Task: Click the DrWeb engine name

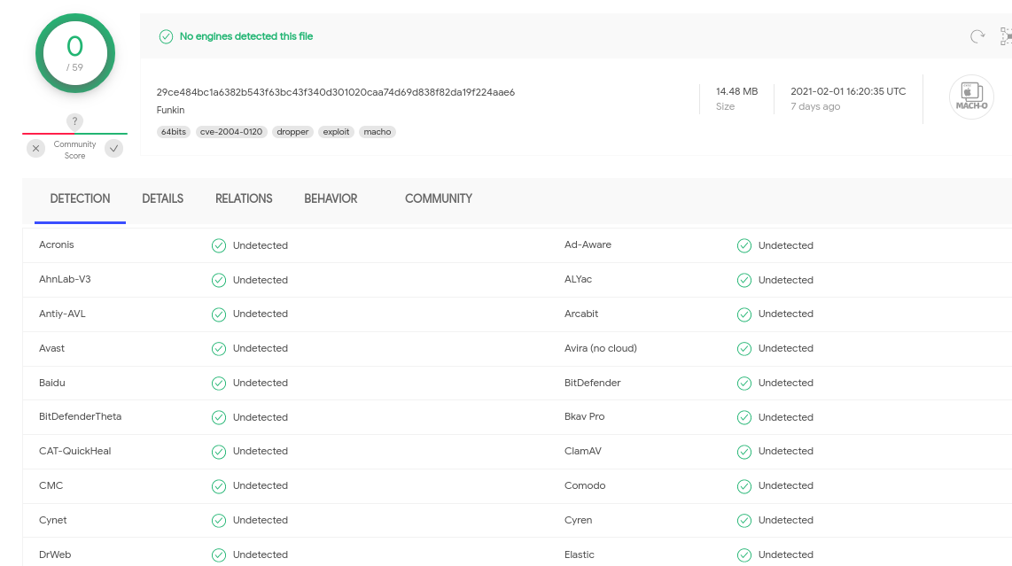Action: click(55, 554)
